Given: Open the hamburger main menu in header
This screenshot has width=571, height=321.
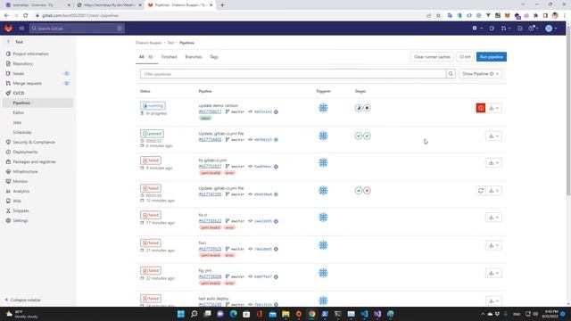Looking at the screenshot, I should pyautogui.click(x=21, y=28).
